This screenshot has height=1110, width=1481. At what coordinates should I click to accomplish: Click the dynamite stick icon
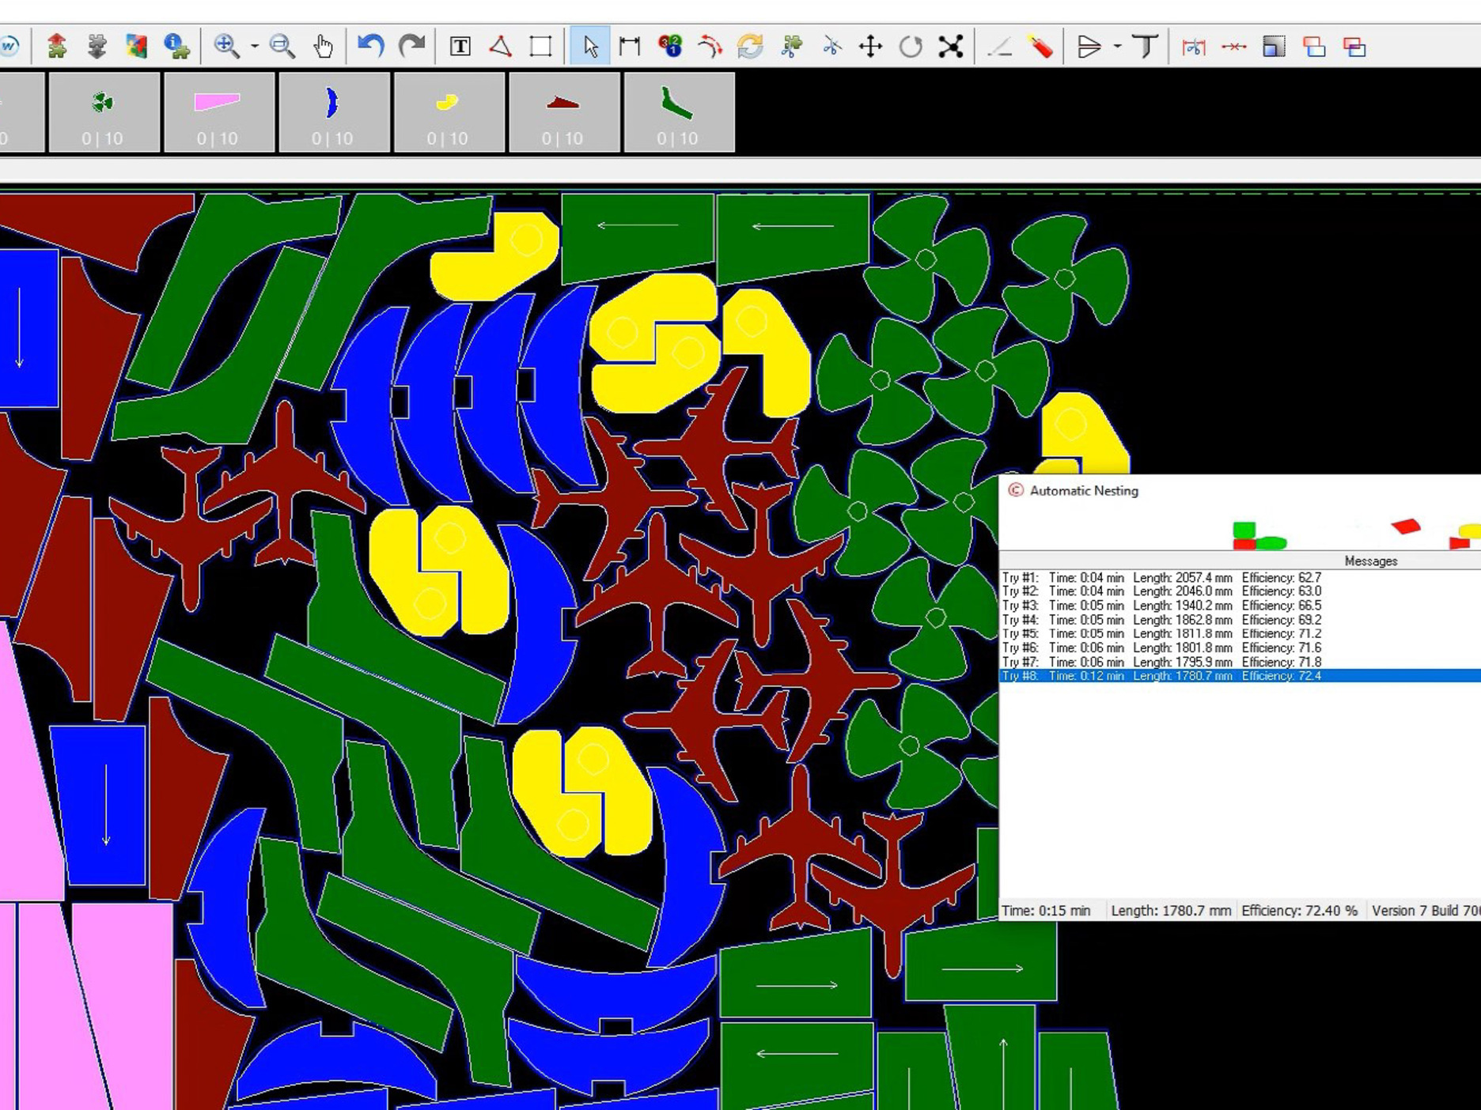coord(1041,47)
